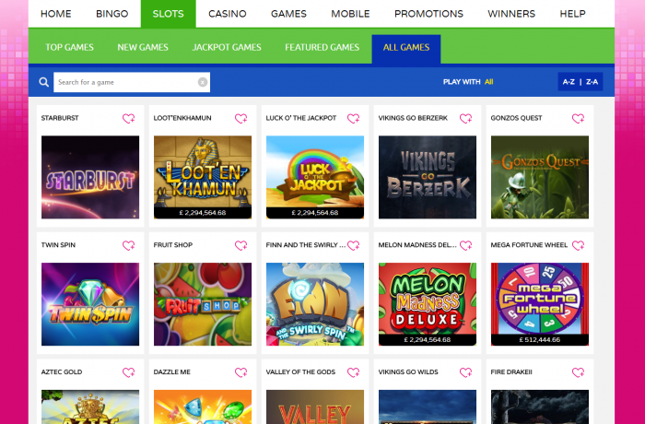The height and width of the screenshot is (424, 645).
Task: Click the search magnifier icon
Action: pos(43,82)
